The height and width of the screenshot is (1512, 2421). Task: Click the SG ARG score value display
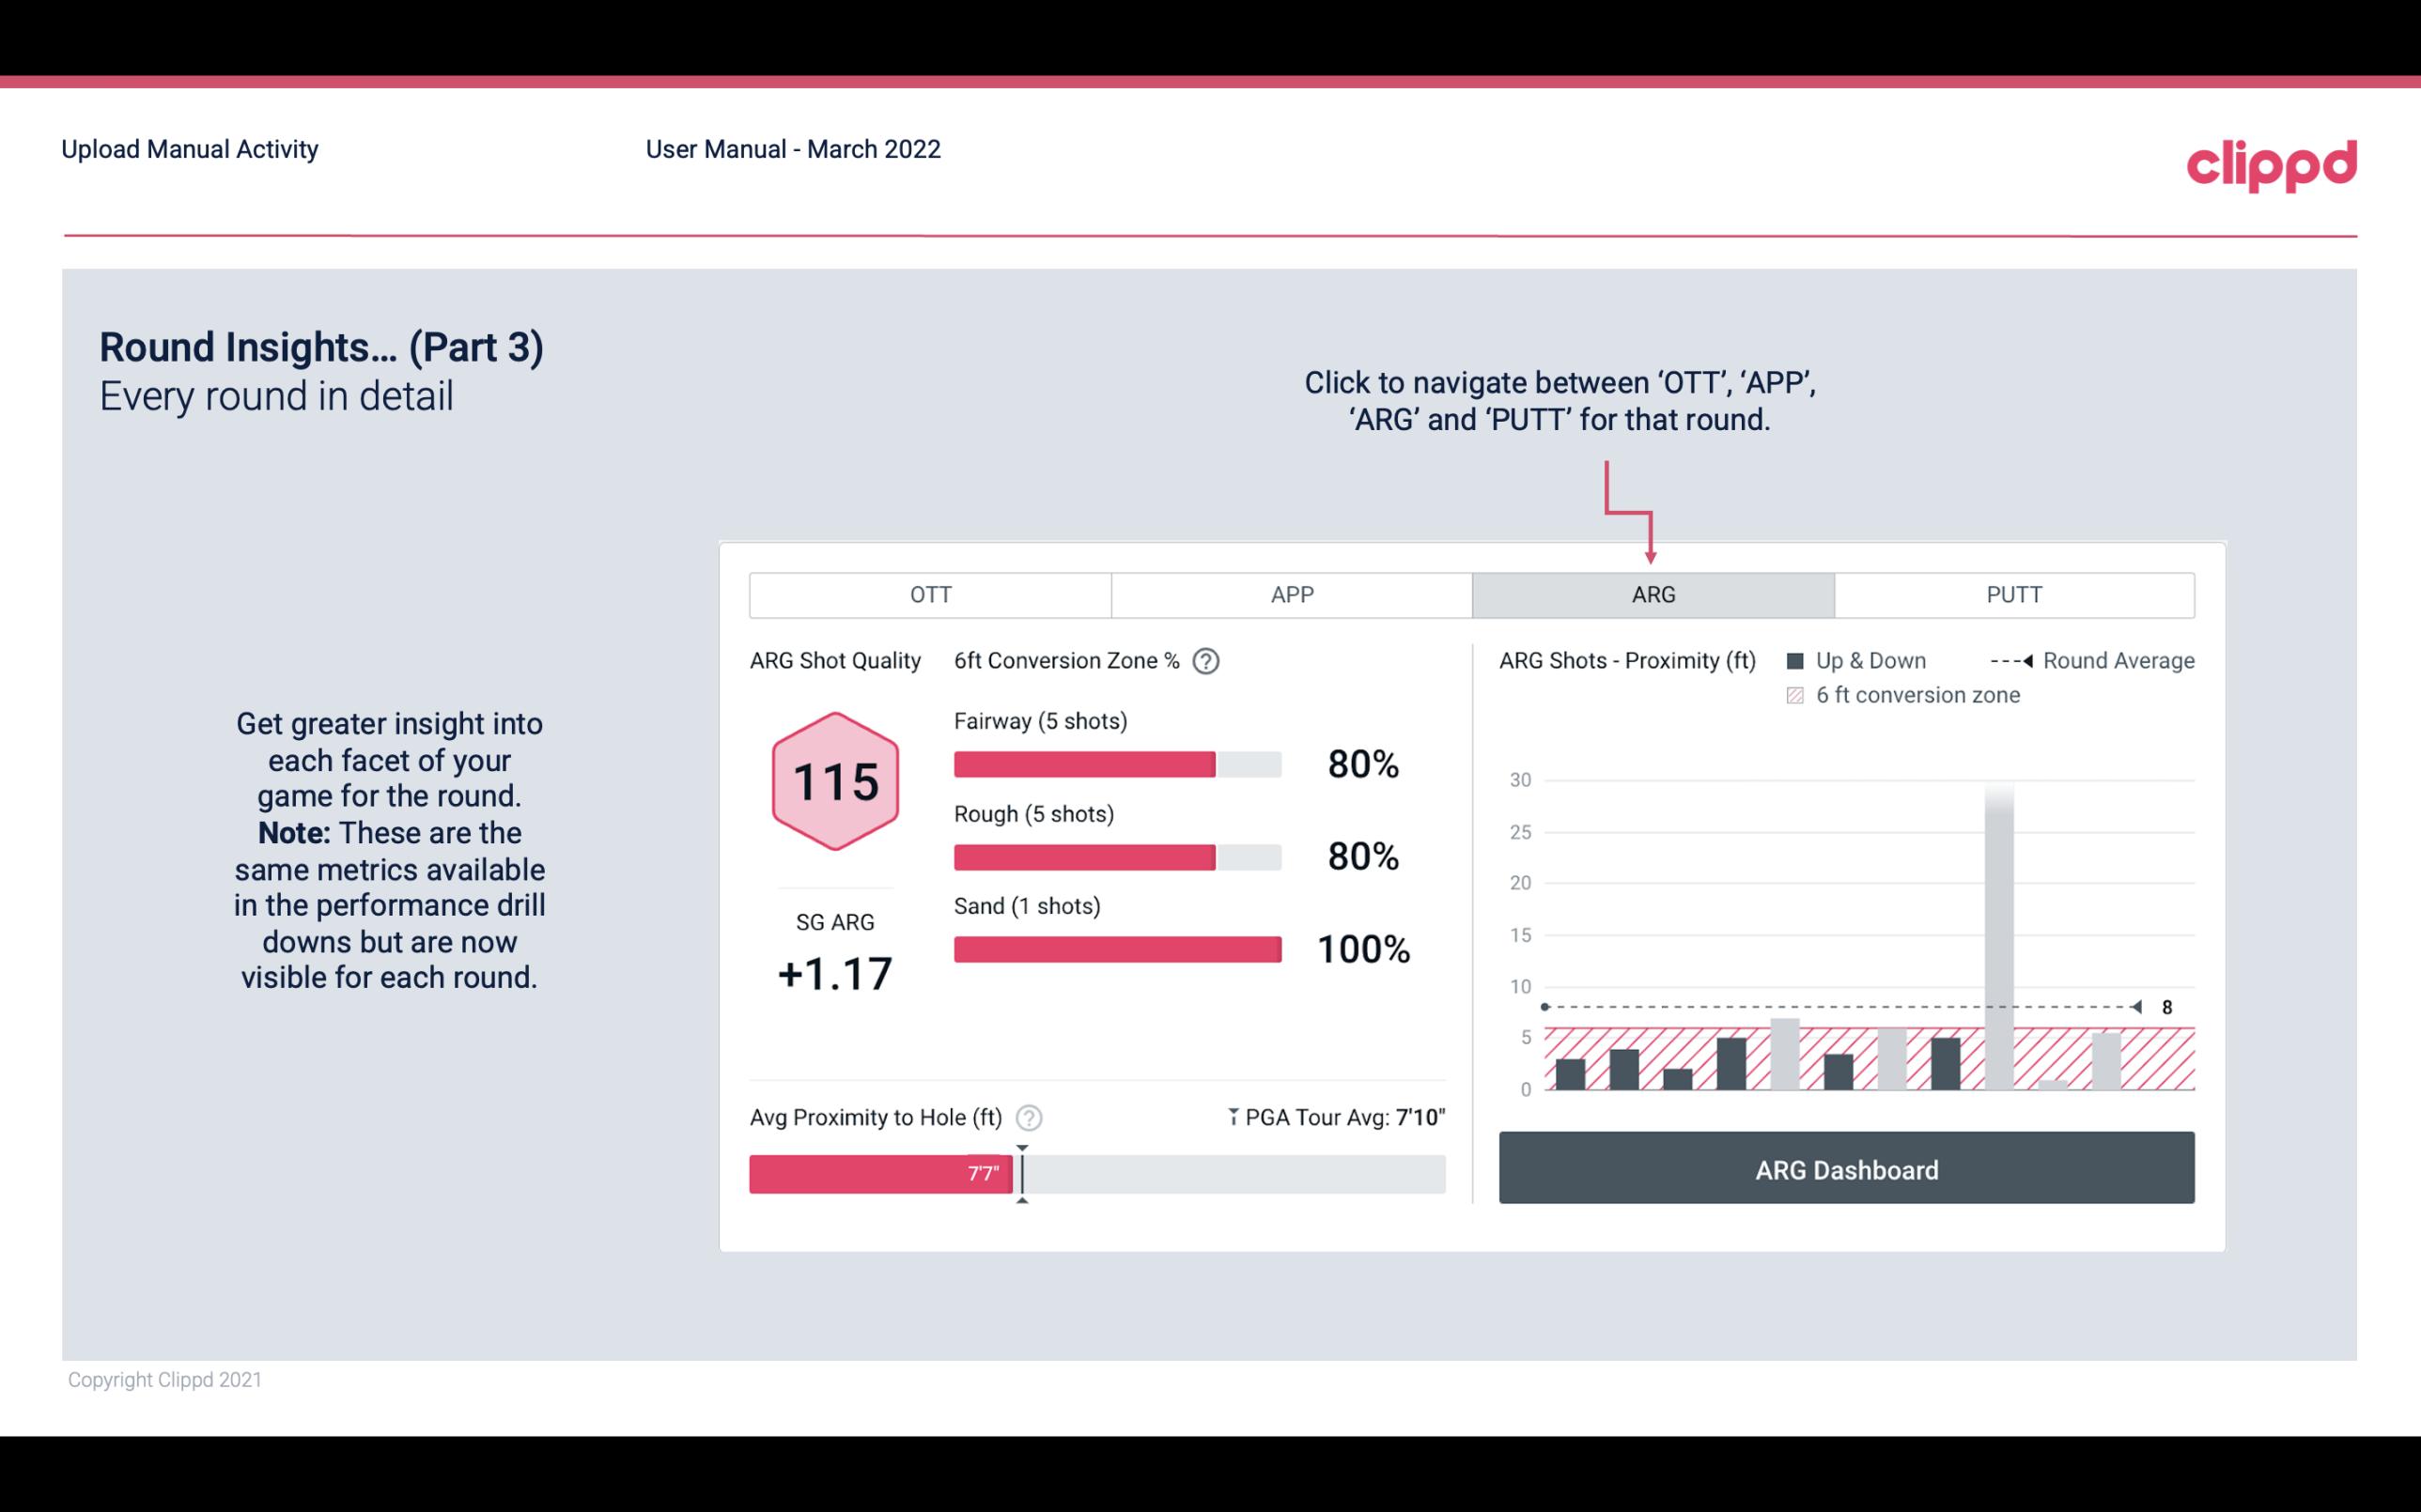[x=834, y=972]
